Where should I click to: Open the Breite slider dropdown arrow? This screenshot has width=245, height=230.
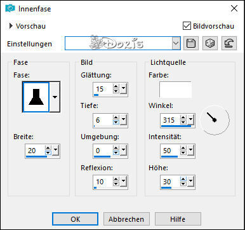[x=55, y=149]
